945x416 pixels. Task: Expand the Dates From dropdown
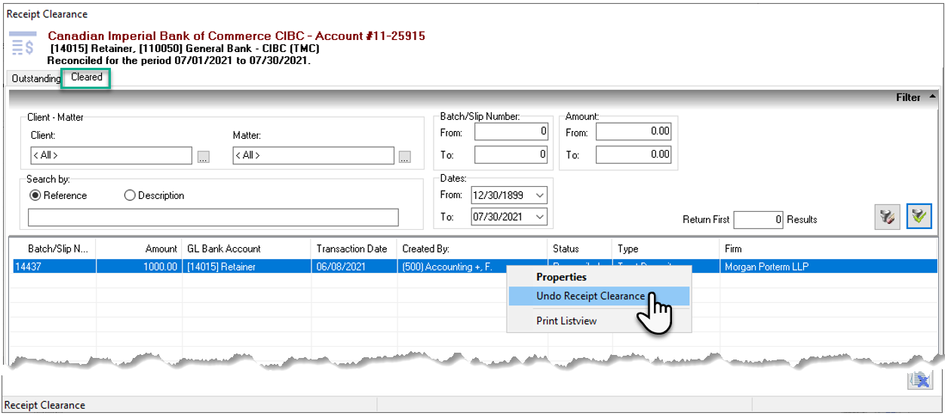(539, 195)
